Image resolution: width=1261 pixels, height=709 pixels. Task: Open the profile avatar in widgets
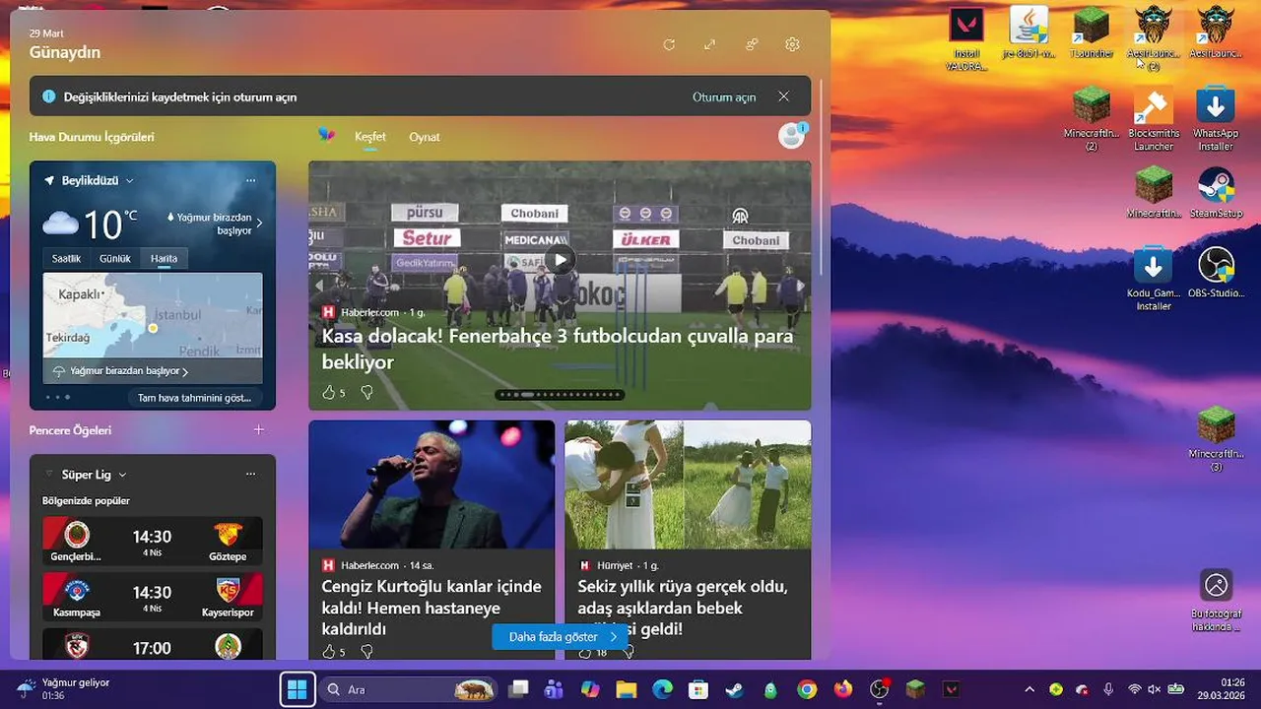(x=791, y=136)
